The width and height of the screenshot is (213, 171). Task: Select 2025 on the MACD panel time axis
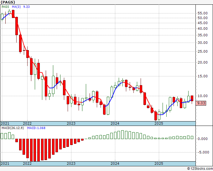(159, 163)
